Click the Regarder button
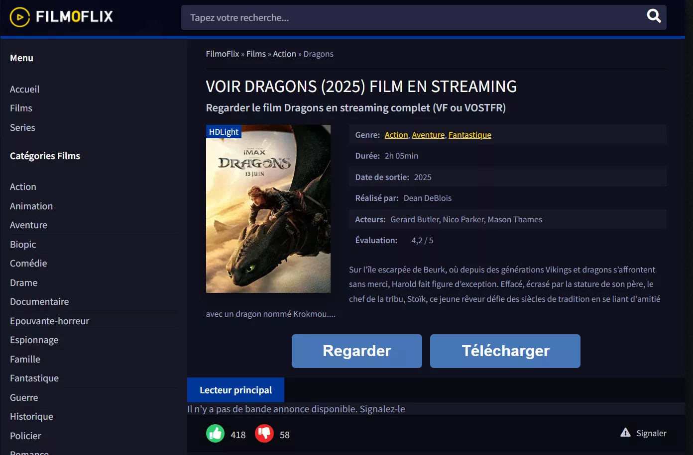This screenshot has height=455, width=693. [x=356, y=351]
